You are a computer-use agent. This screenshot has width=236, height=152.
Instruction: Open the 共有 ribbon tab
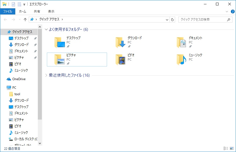[37, 12]
